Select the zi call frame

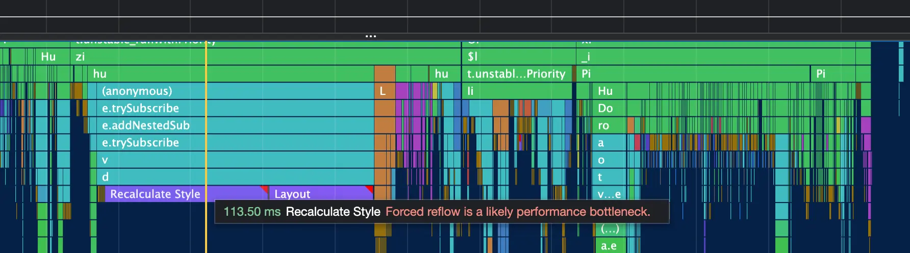265,57
